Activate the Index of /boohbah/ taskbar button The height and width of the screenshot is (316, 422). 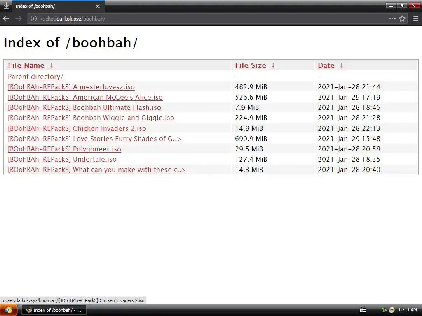54,310
